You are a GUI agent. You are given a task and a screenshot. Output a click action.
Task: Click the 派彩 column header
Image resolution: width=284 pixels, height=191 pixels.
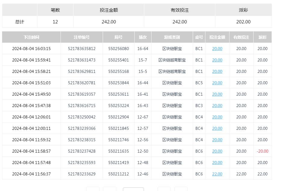[262, 37]
